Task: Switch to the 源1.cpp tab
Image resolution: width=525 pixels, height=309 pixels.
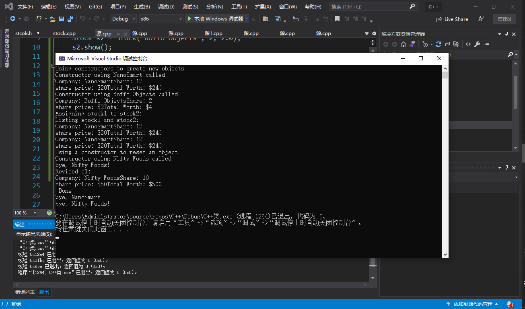Action: point(213,33)
